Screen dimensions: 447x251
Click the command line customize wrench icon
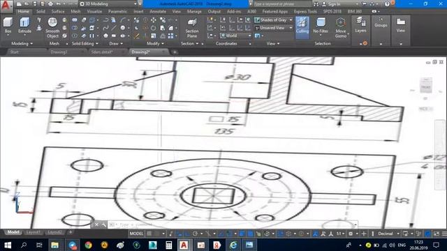click(104, 225)
